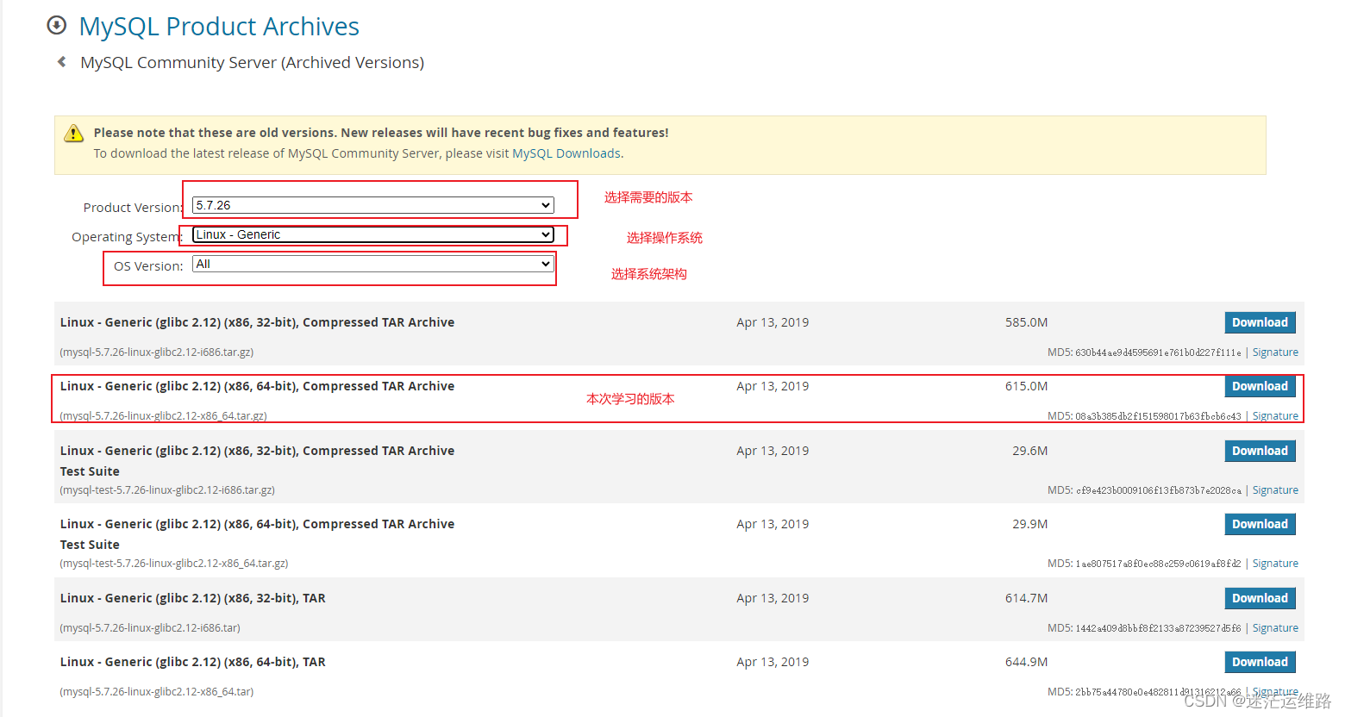Click the Apr 13, 2019 date of the 644.9M row
The height and width of the screenshot is (717, 1345).
773,662
